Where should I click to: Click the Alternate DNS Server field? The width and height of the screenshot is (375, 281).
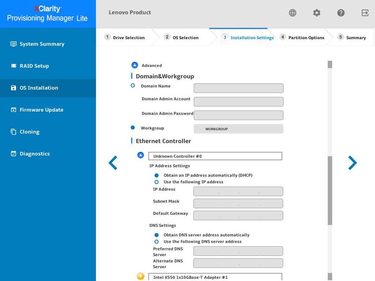click(238, 263)
